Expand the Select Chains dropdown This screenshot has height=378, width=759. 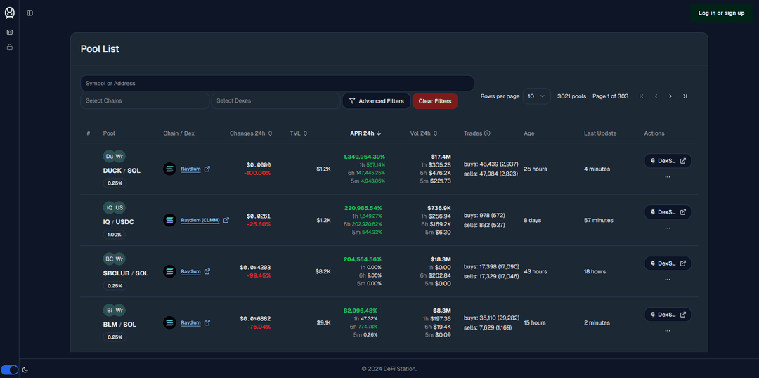(x=144, y=101)
